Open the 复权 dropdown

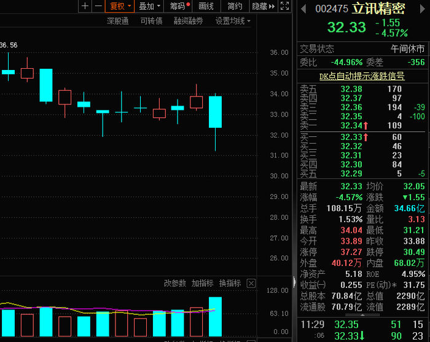click(x=120, y=6)
